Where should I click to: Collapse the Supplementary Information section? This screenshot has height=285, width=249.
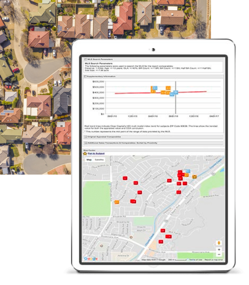86,76
